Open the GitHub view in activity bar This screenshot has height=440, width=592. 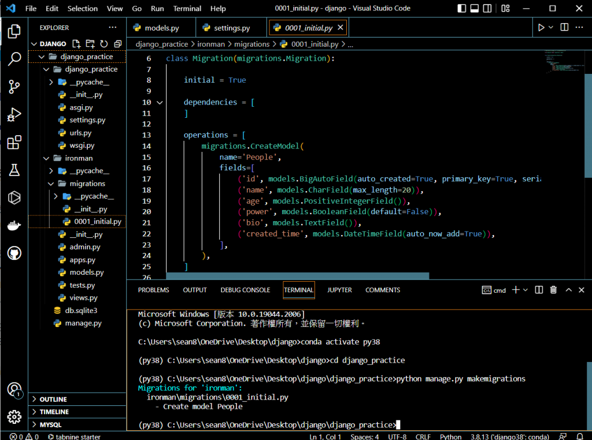pos(14,253)
